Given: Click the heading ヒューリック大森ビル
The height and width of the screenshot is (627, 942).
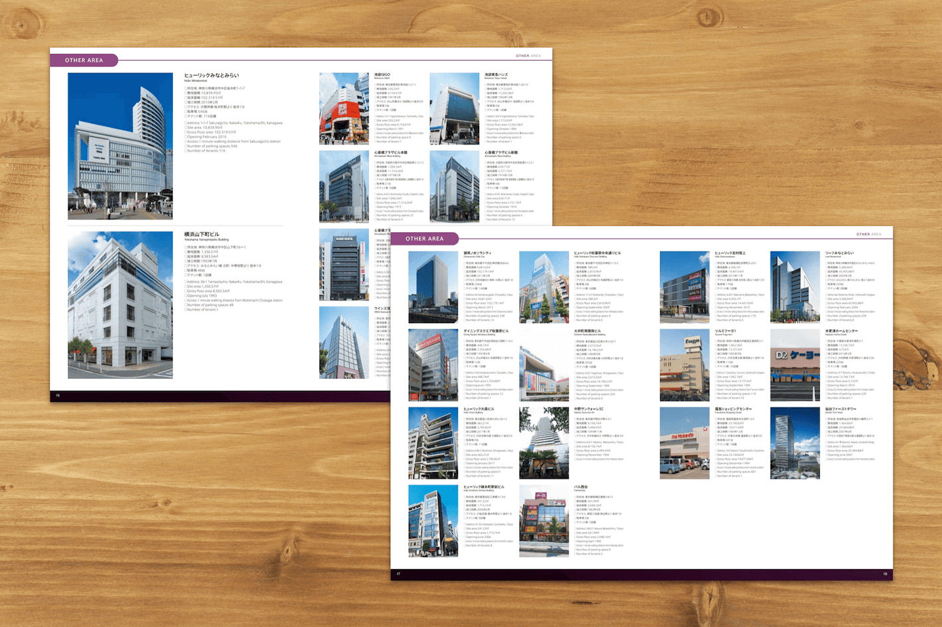Looking at the screenshot, I should (x=479, y=409).
